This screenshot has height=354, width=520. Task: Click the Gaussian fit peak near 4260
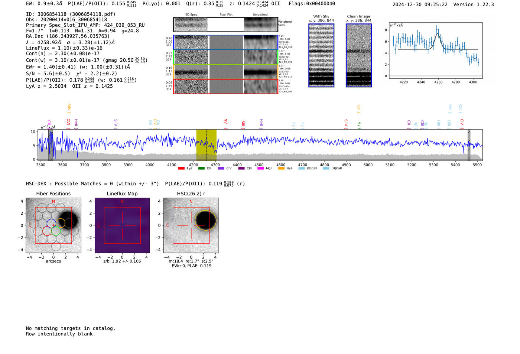[x=438, y=34]
